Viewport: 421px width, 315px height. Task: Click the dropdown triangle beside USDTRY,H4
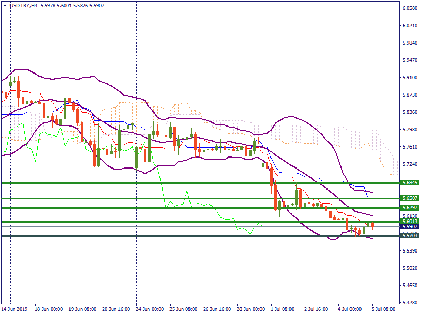5,5
